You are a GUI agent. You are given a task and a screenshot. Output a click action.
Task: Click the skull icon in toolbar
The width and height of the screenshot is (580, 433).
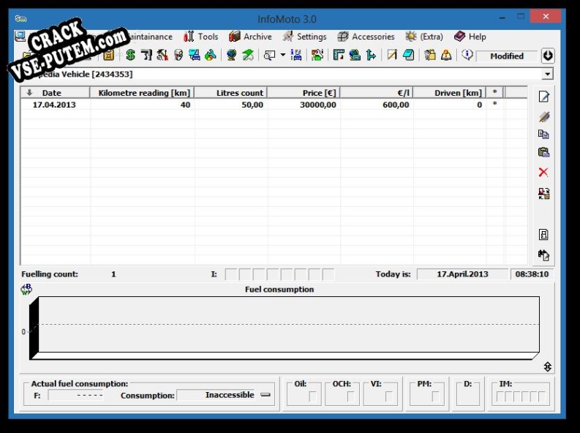tap(178, 56)
